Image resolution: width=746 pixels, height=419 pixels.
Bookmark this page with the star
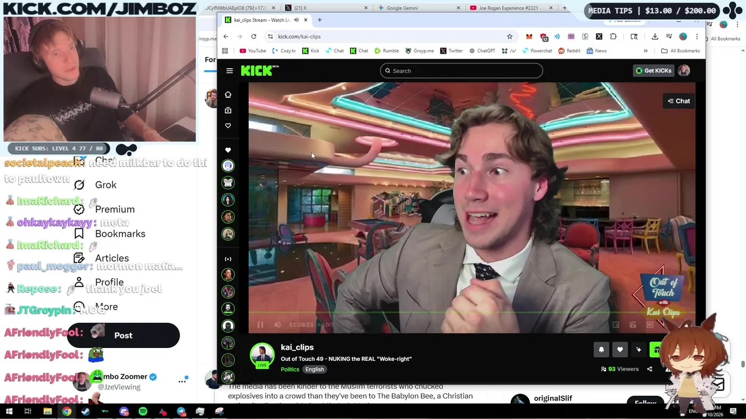509,37
